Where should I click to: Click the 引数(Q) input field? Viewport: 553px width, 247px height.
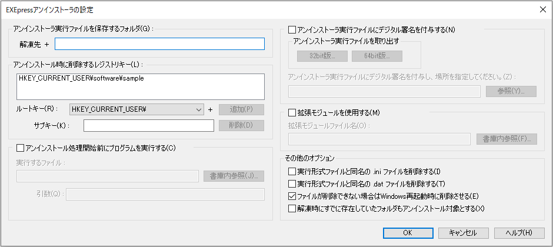click(165, 194)
